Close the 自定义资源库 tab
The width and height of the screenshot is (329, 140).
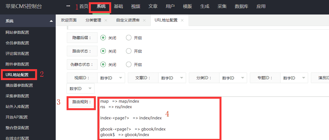coord(144,20)
